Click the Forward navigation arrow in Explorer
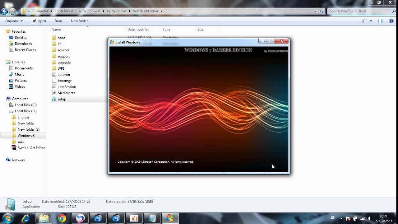Image resolution: width=398 pixels, height=224 pixels. (12, 11)
